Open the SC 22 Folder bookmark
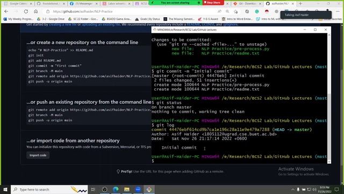344x194 pixels. click(x=83, y=19)
